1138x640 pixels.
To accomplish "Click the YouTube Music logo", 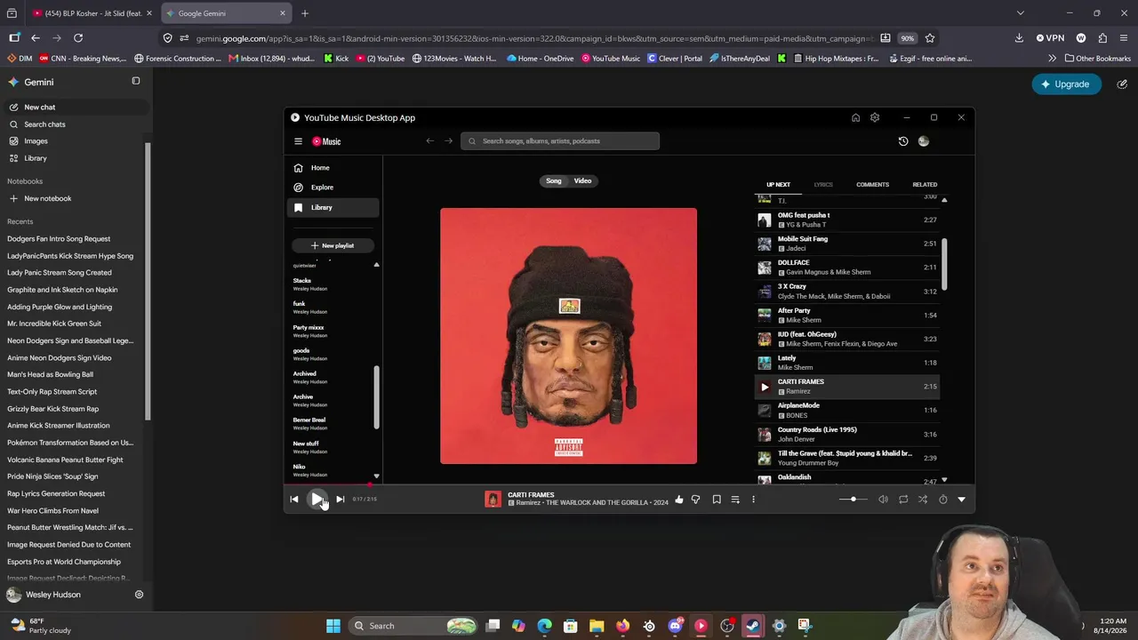I will [x=326, y=141].
